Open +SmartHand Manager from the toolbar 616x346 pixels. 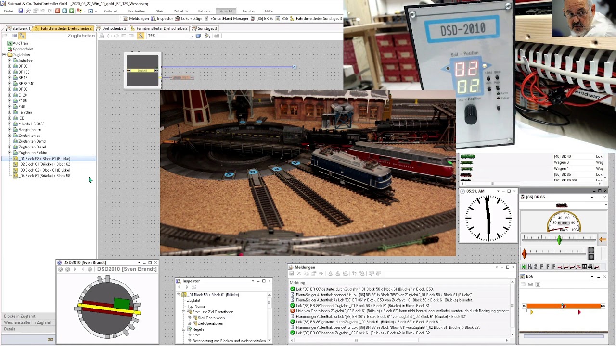(x=227, y=18)
